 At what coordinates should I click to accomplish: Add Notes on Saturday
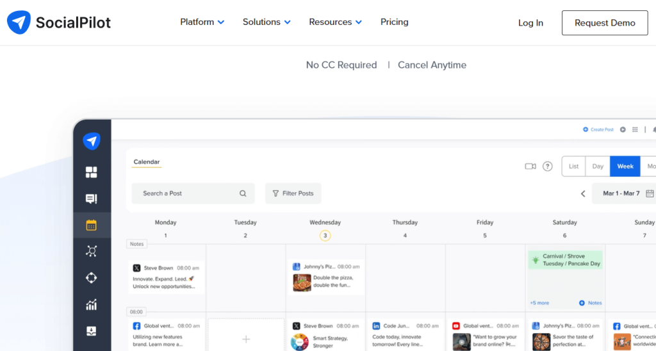590,303
